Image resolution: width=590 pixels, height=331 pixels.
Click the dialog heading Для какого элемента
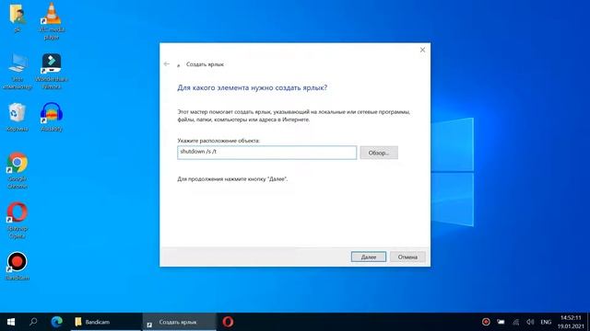click(252, 88)
